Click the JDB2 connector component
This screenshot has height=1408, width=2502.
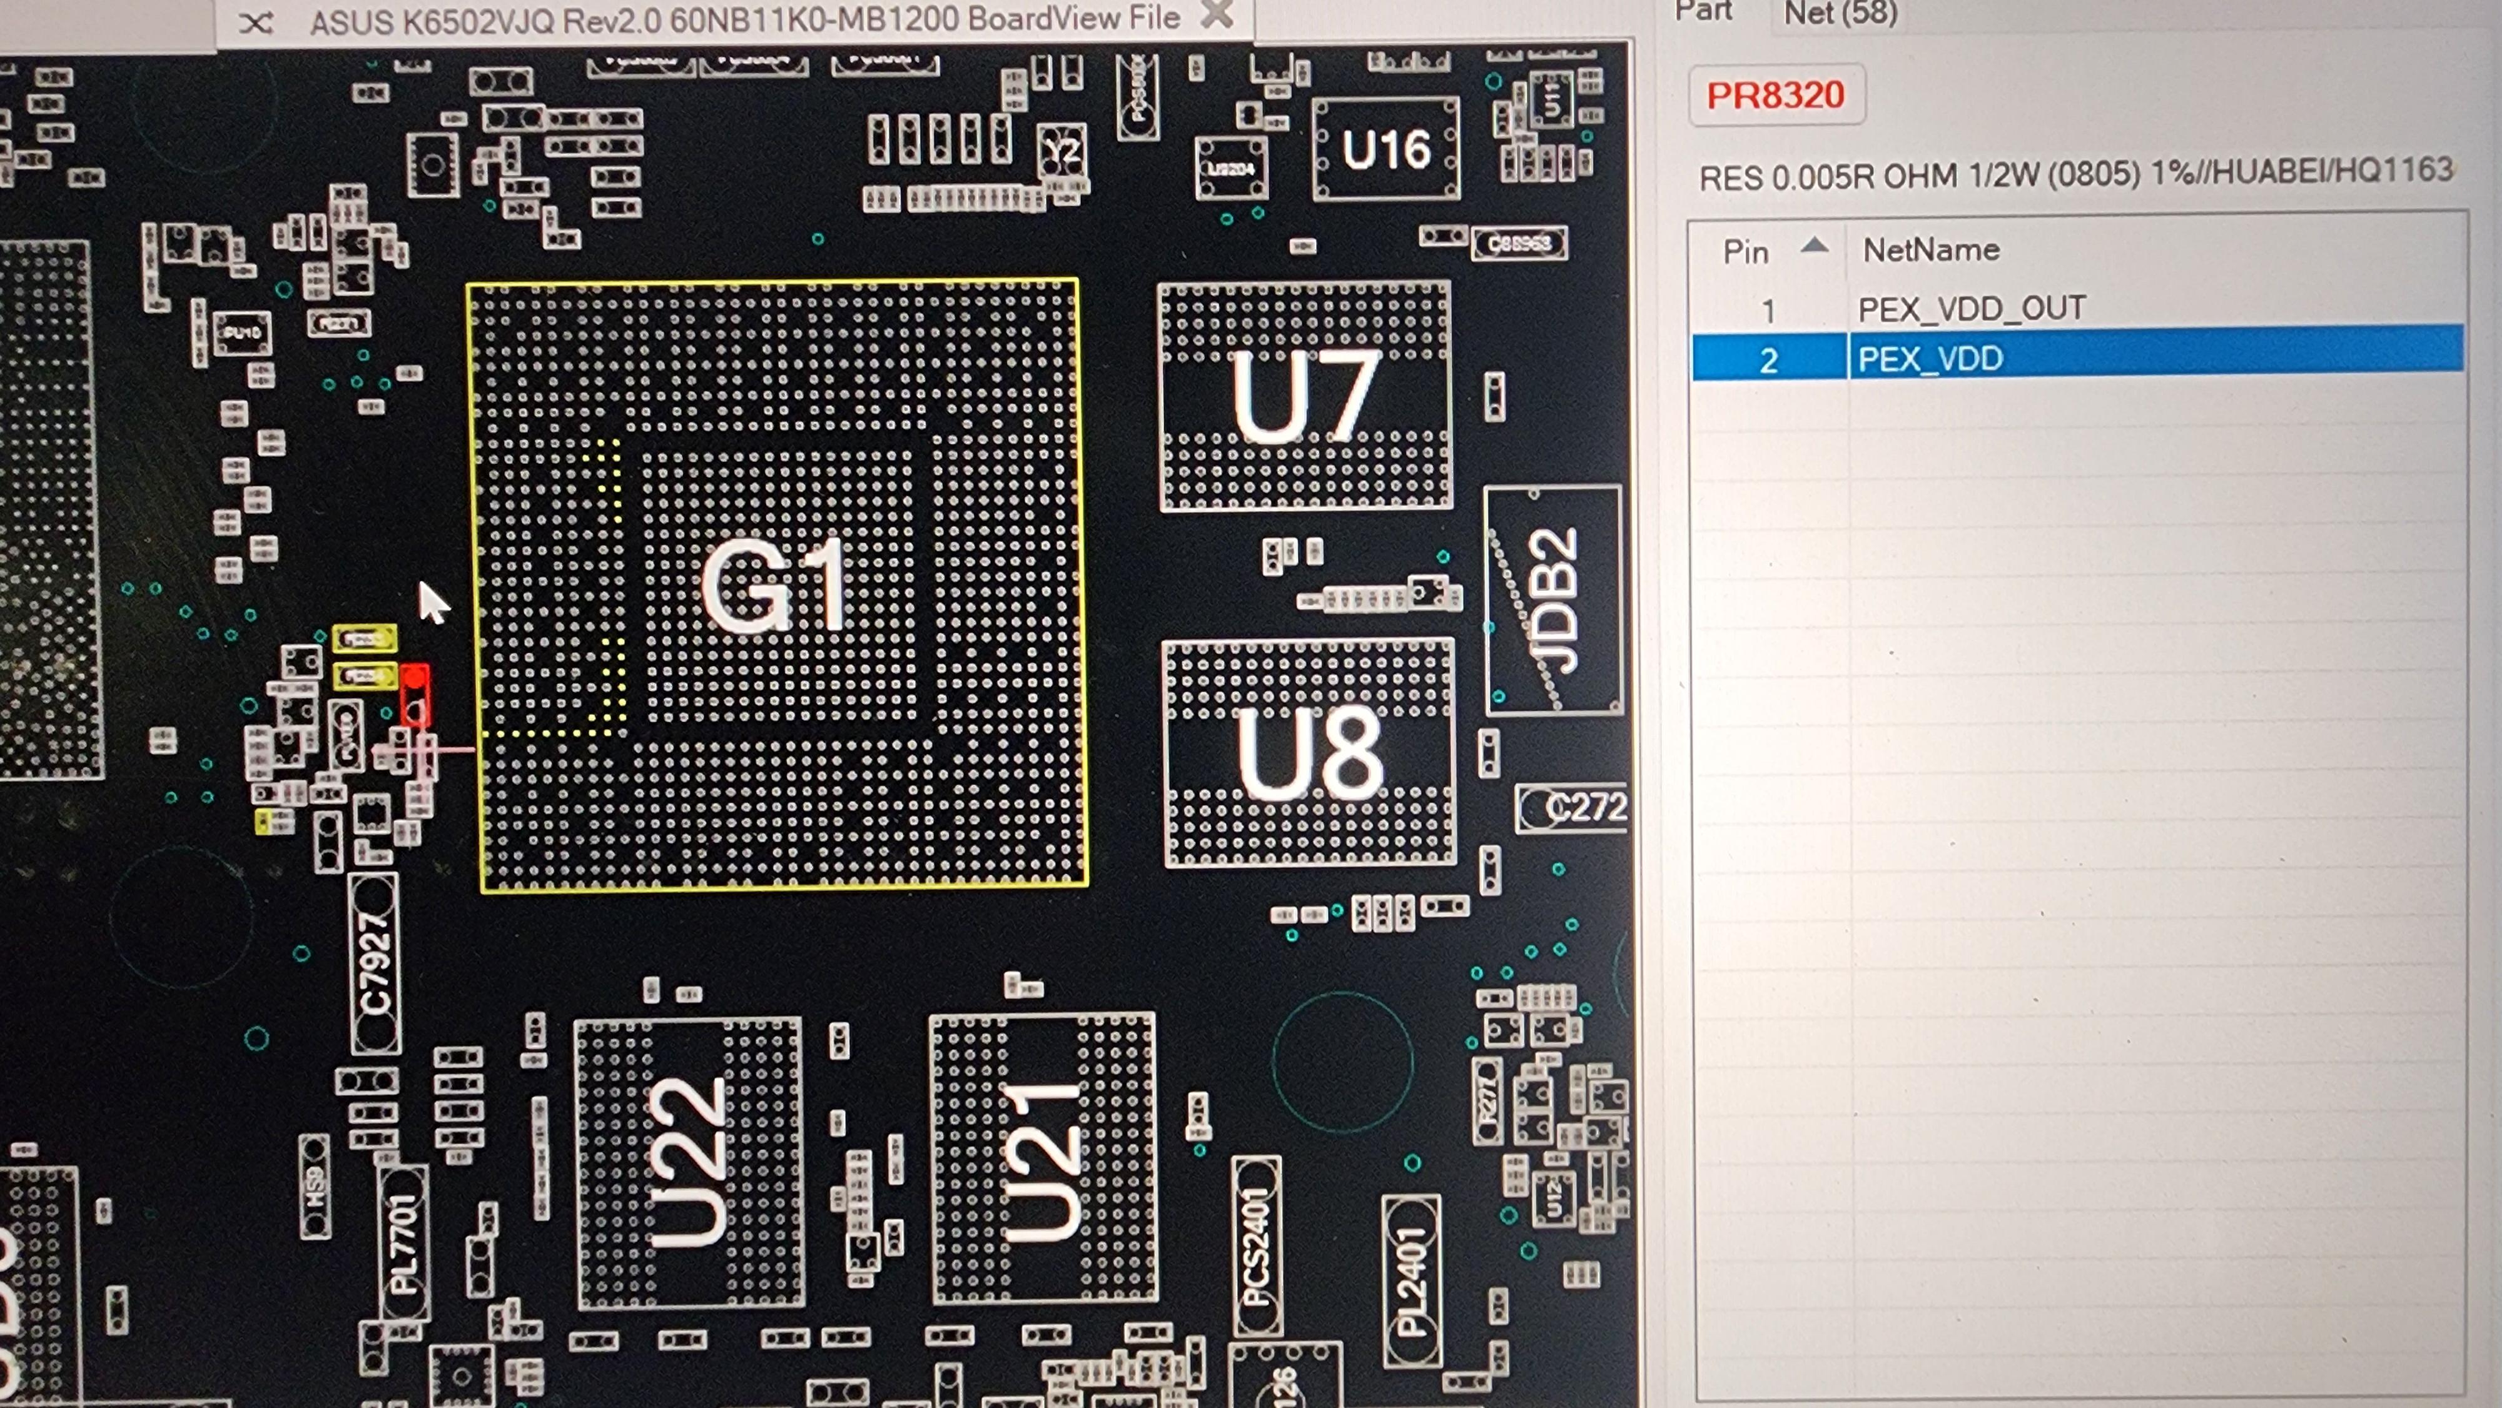tap(1552, 601)
